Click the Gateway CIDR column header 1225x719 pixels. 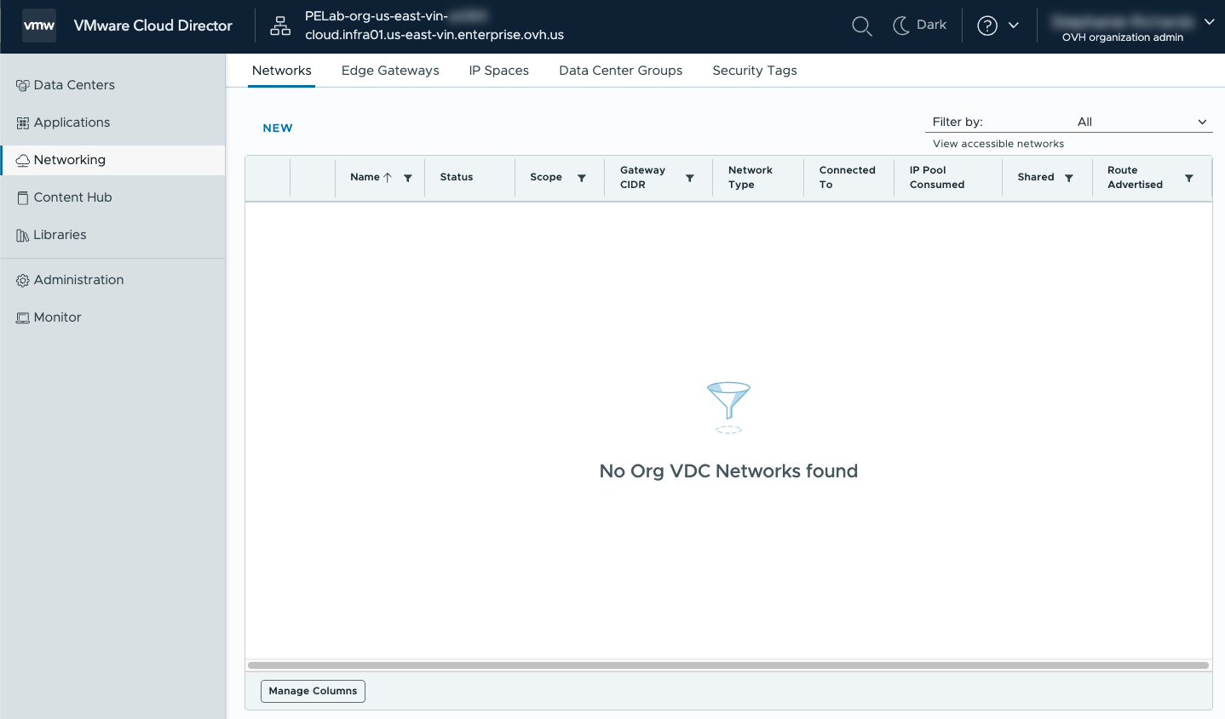[643, 177]
